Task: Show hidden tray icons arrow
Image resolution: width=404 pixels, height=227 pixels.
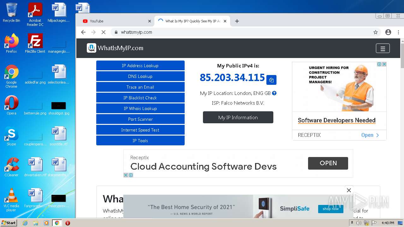Action: click(x=352, y=223)
